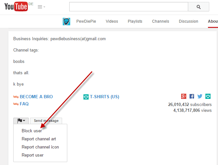Choose Report channel art

click(39, 139)
